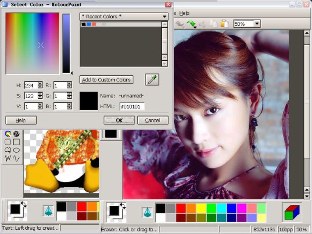
Task: Select the rounded rectangle tool
Action: (x=7, y=142)
